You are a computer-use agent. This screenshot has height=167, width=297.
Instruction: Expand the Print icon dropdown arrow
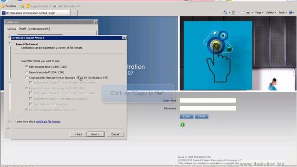click(252, 13)
